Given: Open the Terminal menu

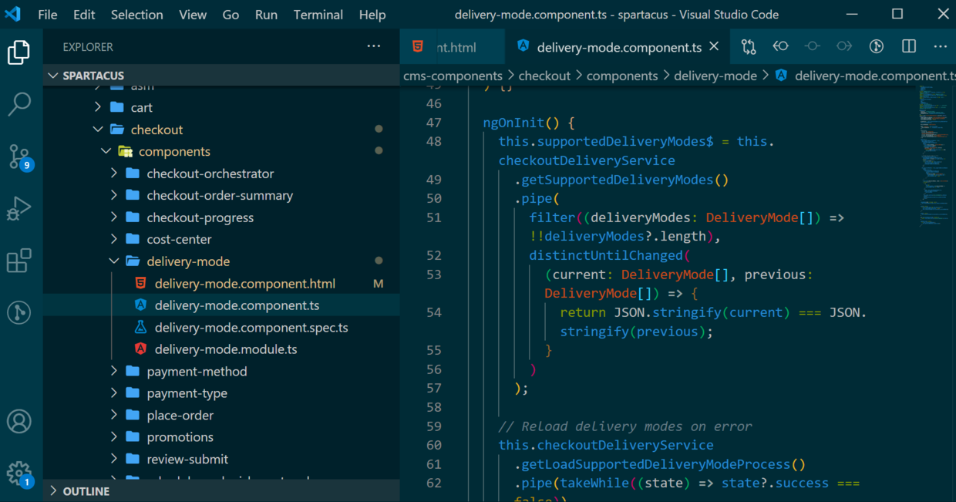Looking at the screenshot, I should point(318,14).
